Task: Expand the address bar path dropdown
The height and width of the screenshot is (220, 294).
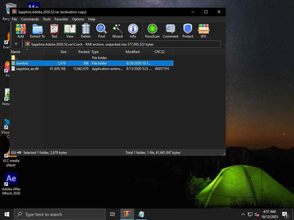Action: (223, 44)
